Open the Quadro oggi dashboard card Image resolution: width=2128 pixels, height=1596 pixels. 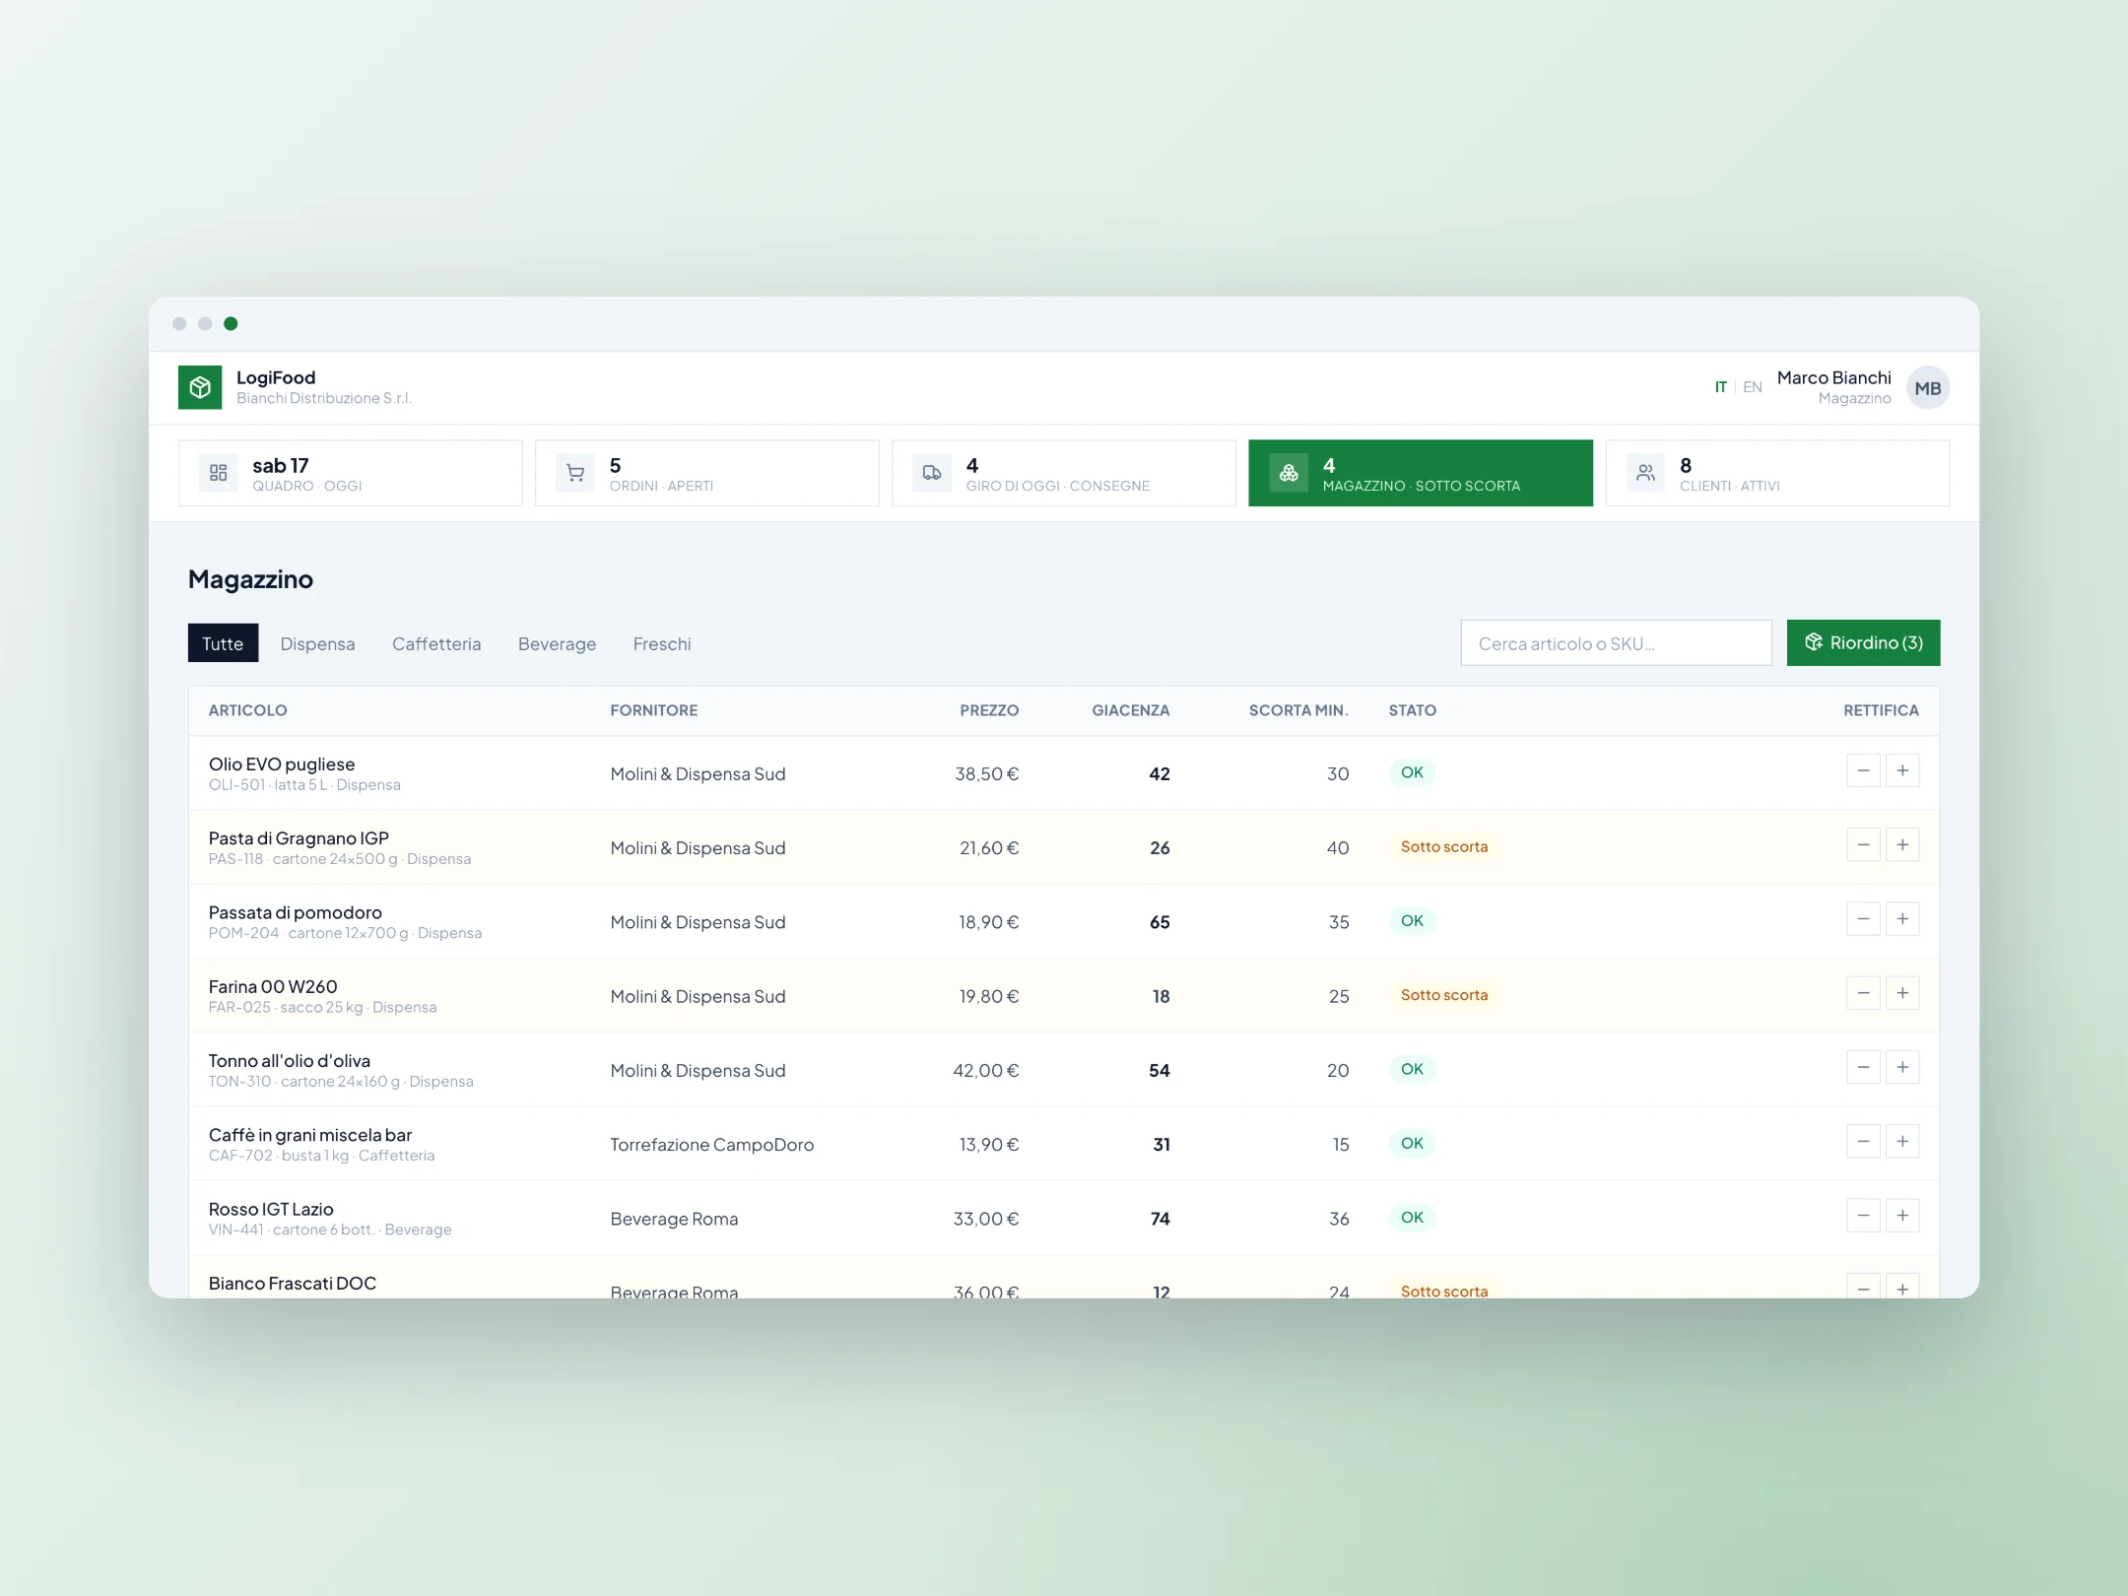point(350,473)
